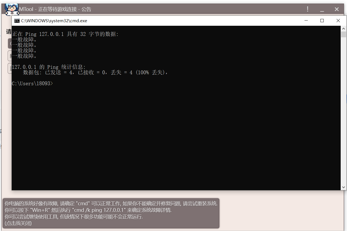The image size is (347, 231).
Task: Click the empty console scrollbar track
Action: click(x=343, y=110)
